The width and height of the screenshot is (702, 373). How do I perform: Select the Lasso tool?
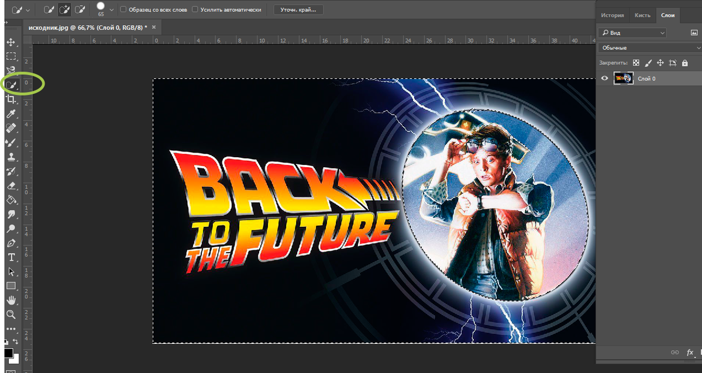click(11, 70)
